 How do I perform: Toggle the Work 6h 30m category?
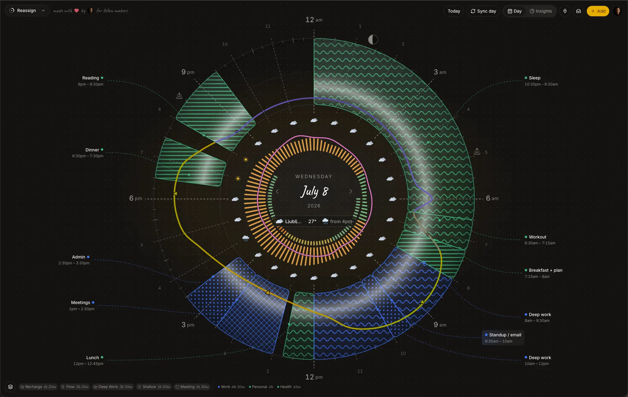[231, 387]
